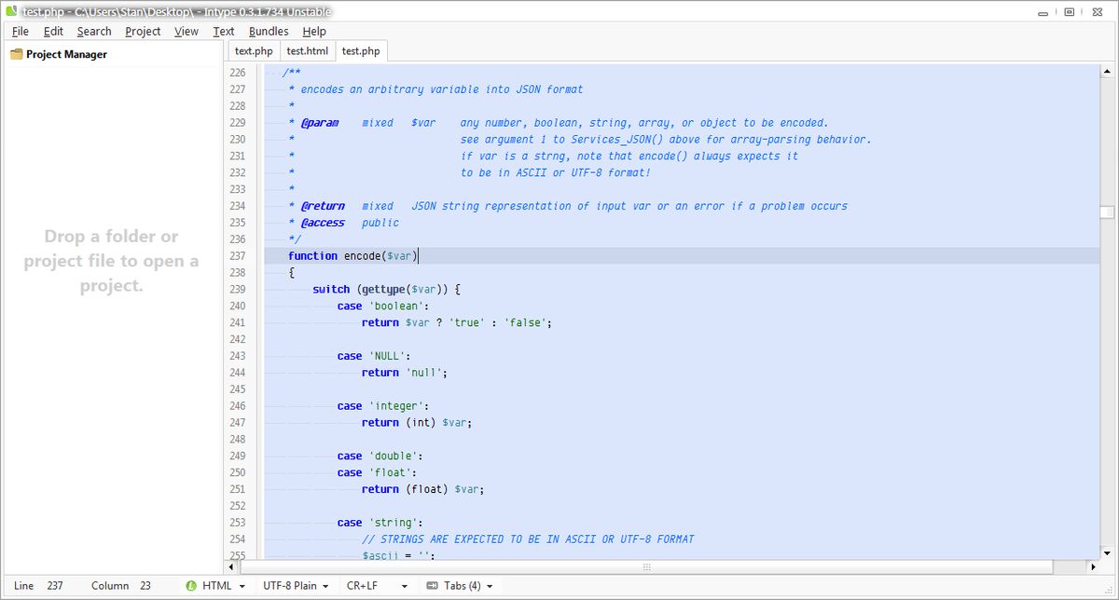The height and width of the screenshot is (600, 1119).
Task: Switch to the text.php tab
Action: [x=253, y=50]
